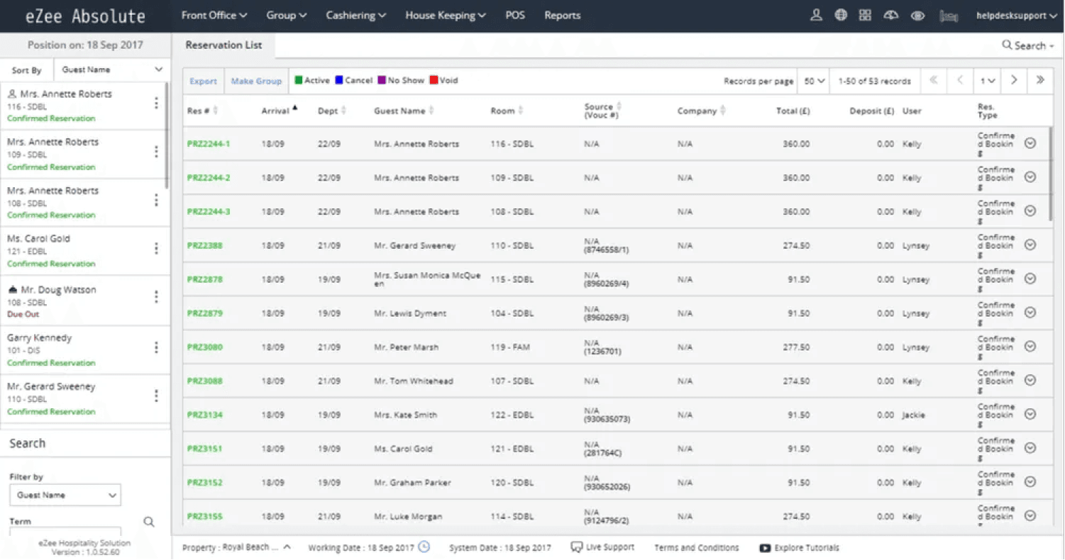Open the Sort By Guest Name dropdown

(112, 69)
